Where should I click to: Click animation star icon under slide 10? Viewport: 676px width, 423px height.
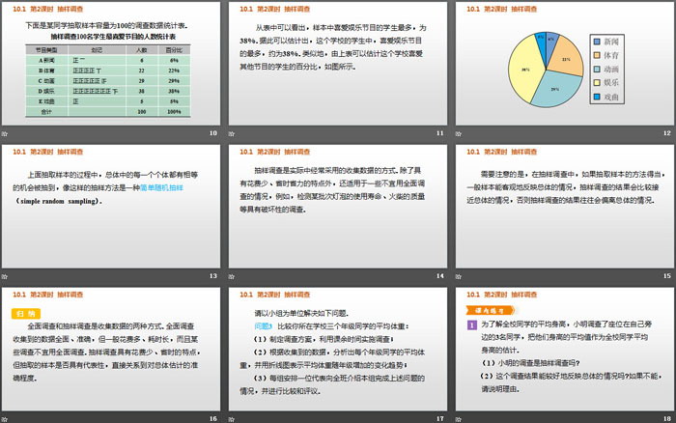[x=6, y=133]
